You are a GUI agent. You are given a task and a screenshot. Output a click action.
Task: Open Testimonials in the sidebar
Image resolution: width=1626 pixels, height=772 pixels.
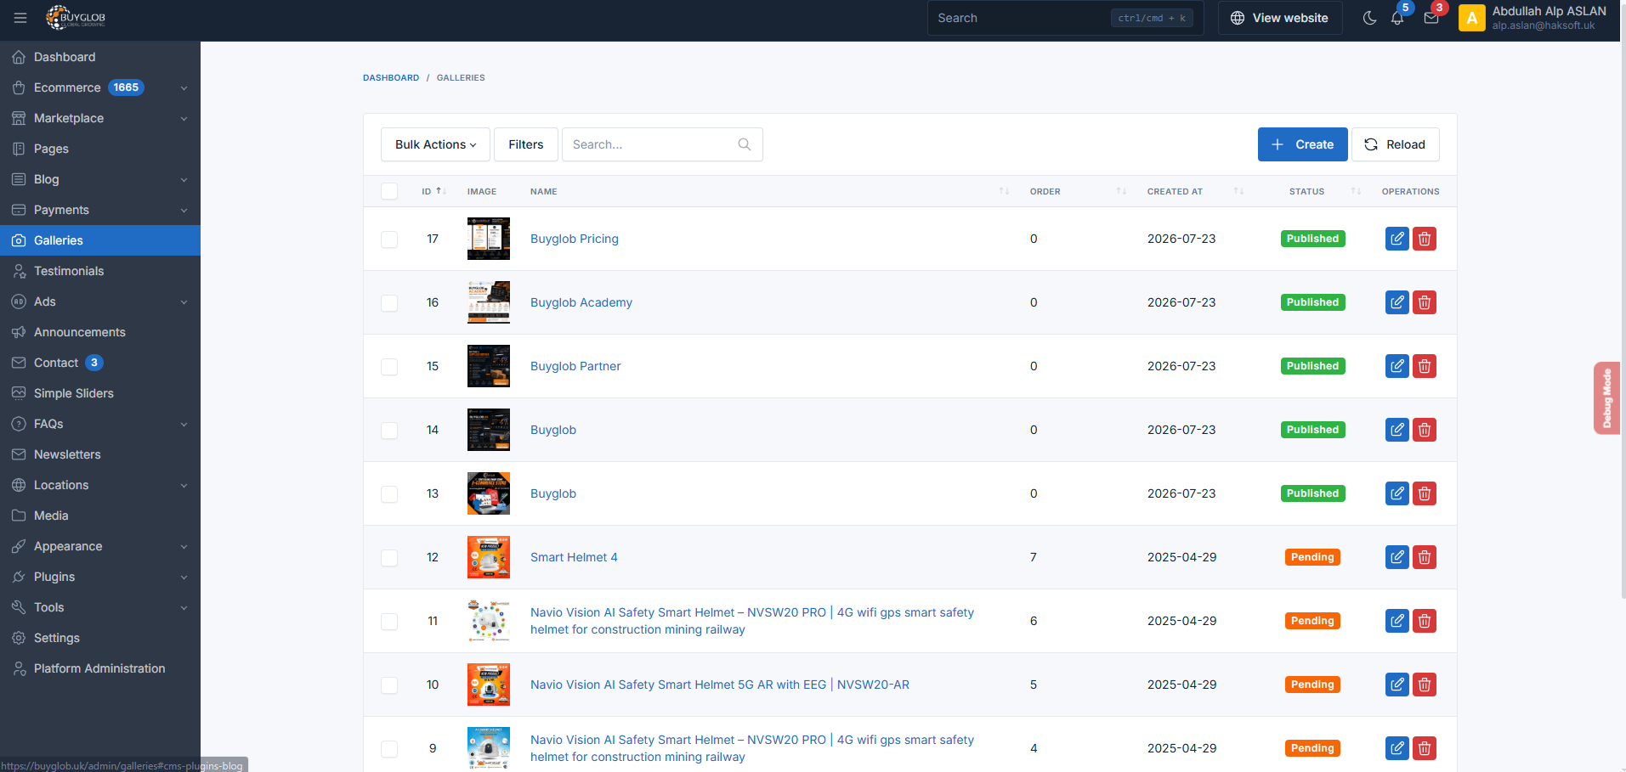point(100,271)
